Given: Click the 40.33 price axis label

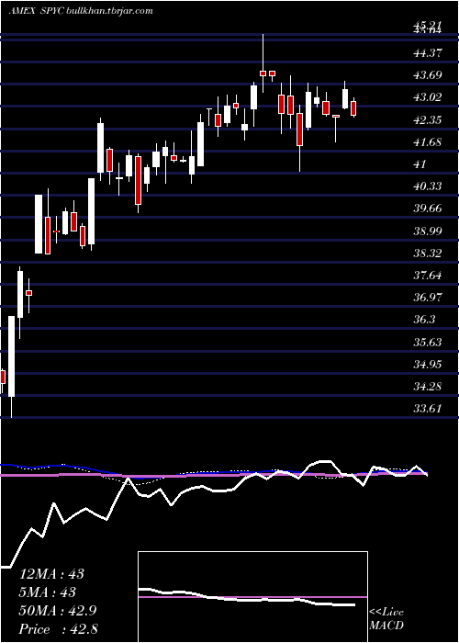Looking at the screenshot, I should pyautogui.click(x=428, y=186).
